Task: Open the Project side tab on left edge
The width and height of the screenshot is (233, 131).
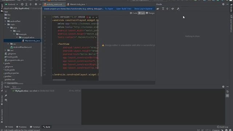Action: click(x=2, y=8)
